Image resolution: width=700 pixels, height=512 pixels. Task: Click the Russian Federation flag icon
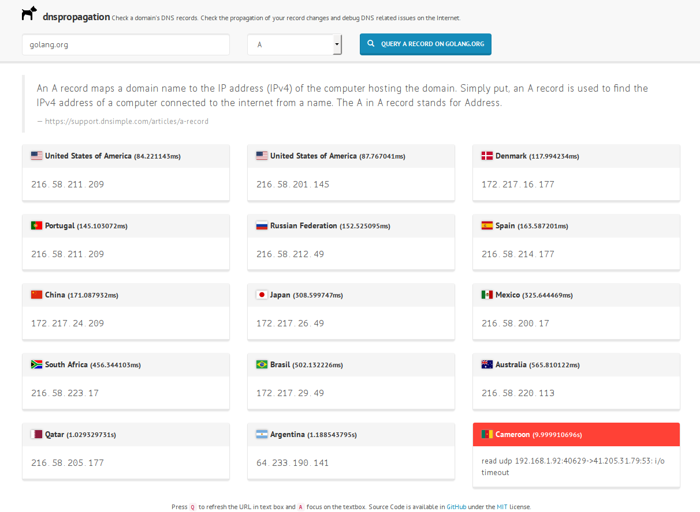pos(262,225)
